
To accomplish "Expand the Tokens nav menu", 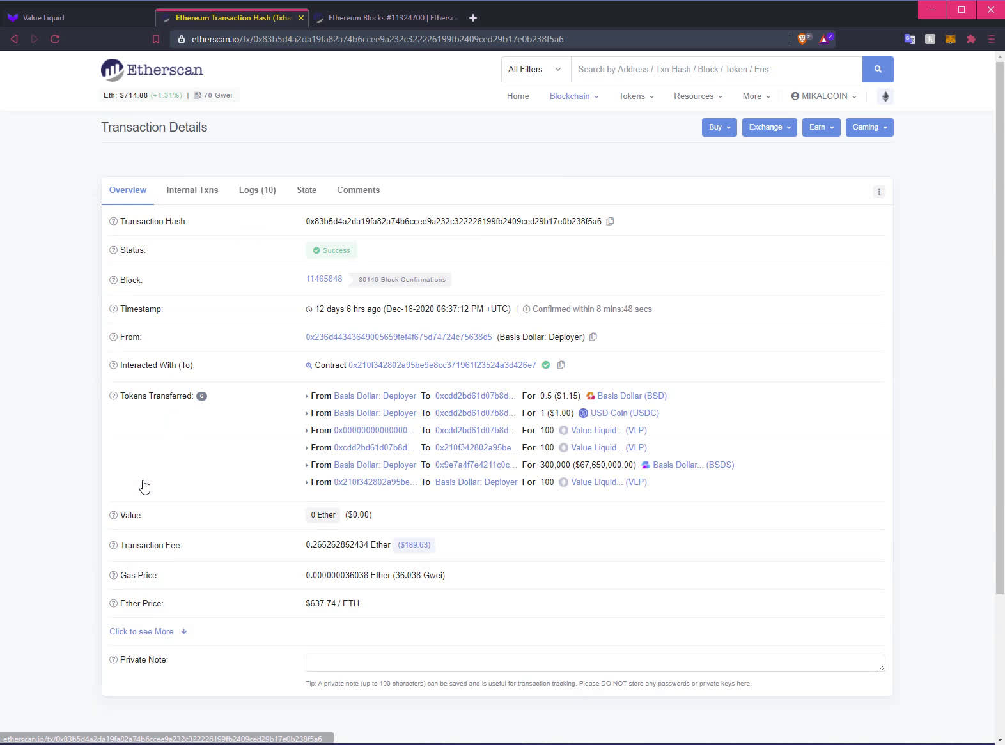I will tap(636, 96).
